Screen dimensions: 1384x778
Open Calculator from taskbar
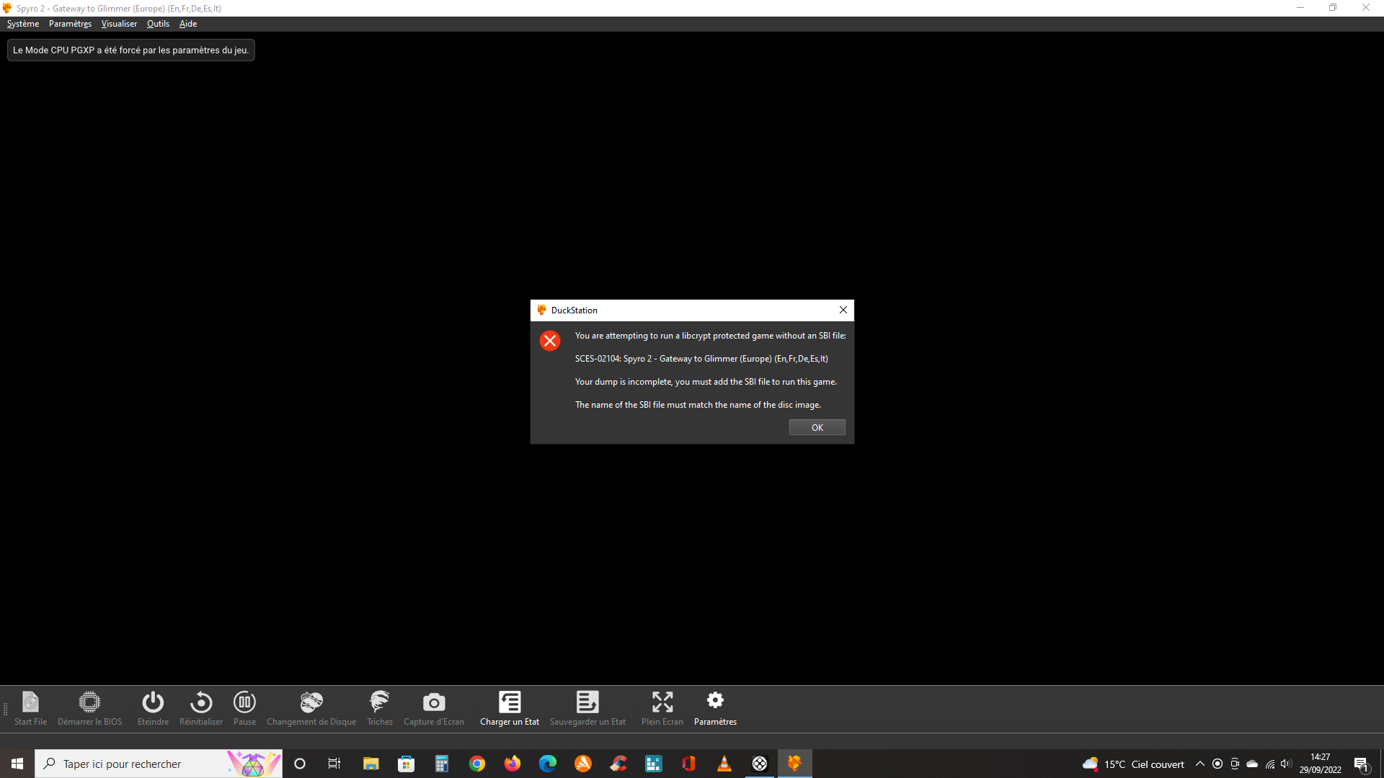[442, 764]
